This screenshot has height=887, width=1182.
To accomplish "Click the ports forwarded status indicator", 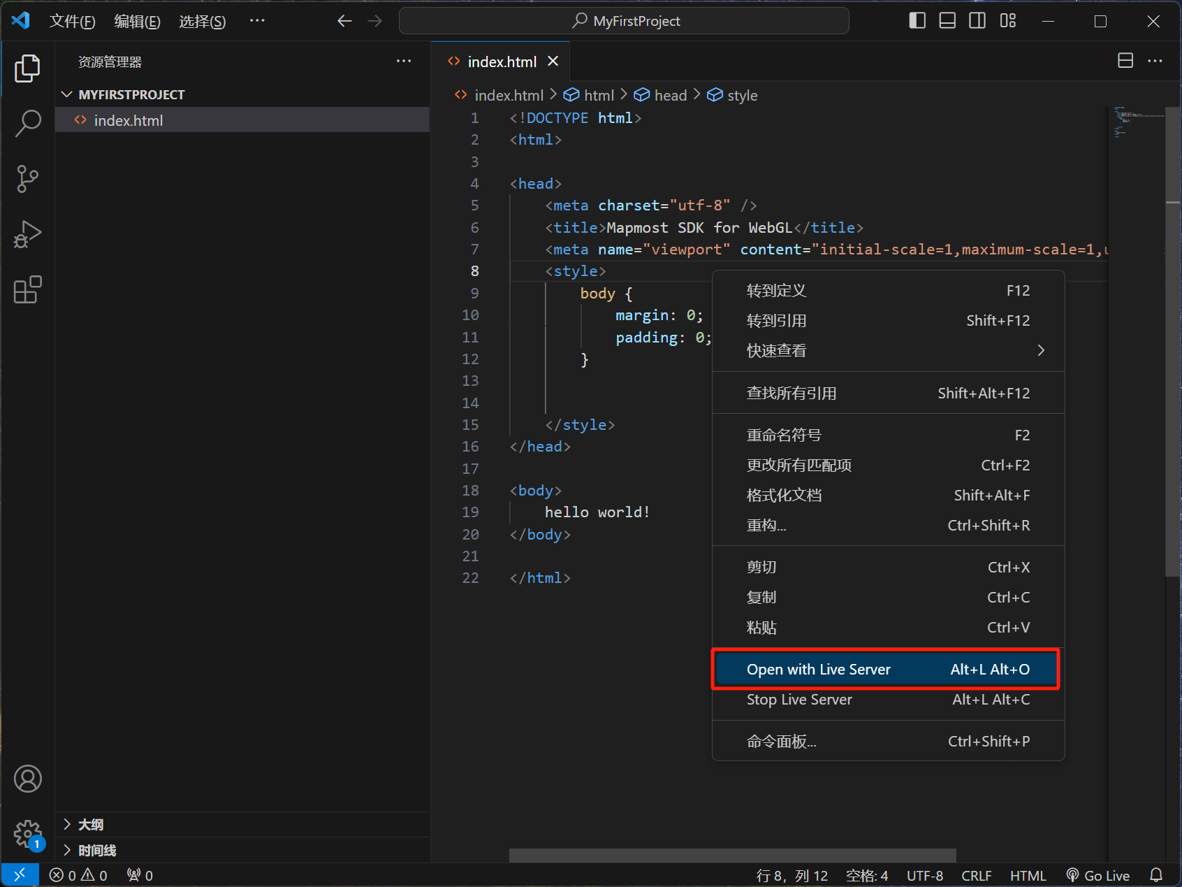I will 140,875.
